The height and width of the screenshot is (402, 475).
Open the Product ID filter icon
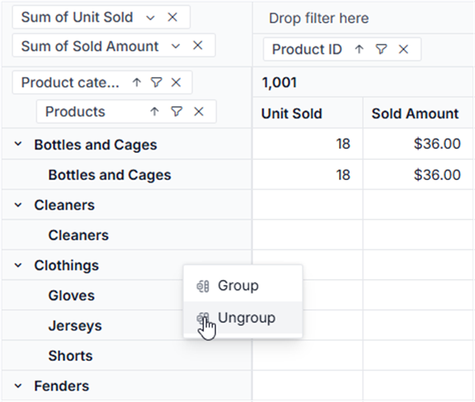(382, 49)
